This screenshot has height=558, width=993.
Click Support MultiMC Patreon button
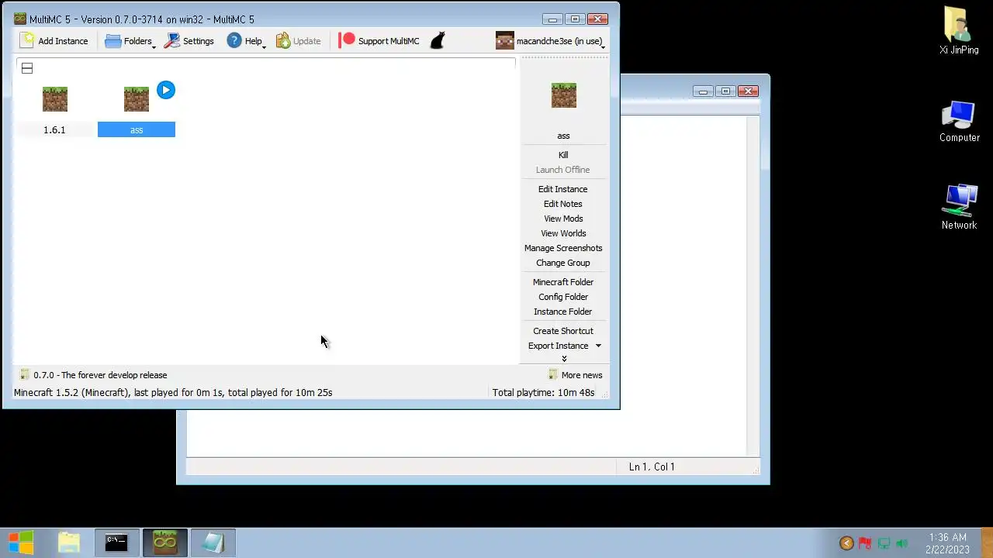point(379,41)
